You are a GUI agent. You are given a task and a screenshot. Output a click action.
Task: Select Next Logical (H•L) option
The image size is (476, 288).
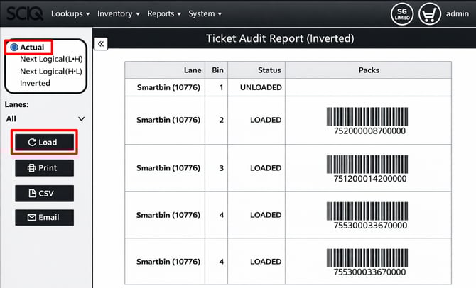[51, 71]
